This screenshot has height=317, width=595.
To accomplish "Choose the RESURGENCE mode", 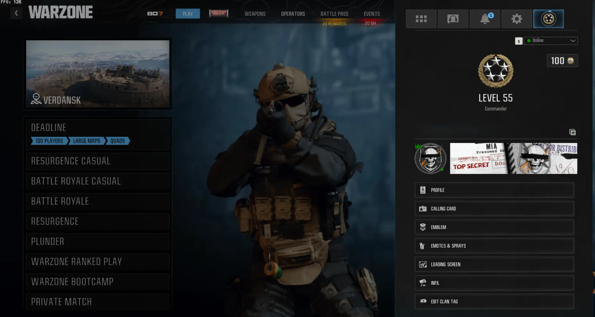I will point(98,222).
